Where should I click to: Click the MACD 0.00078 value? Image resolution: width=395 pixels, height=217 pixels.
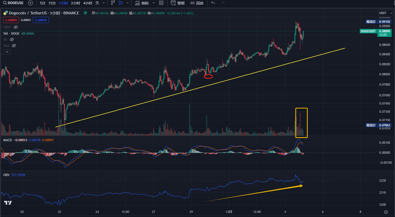tap(34, 140)
